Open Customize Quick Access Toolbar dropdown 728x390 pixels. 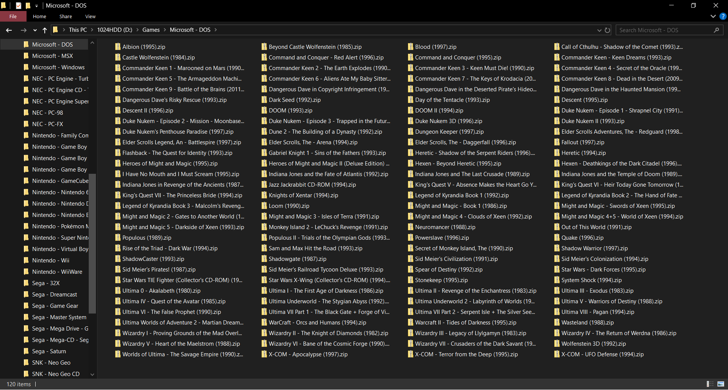click(36, 6)
